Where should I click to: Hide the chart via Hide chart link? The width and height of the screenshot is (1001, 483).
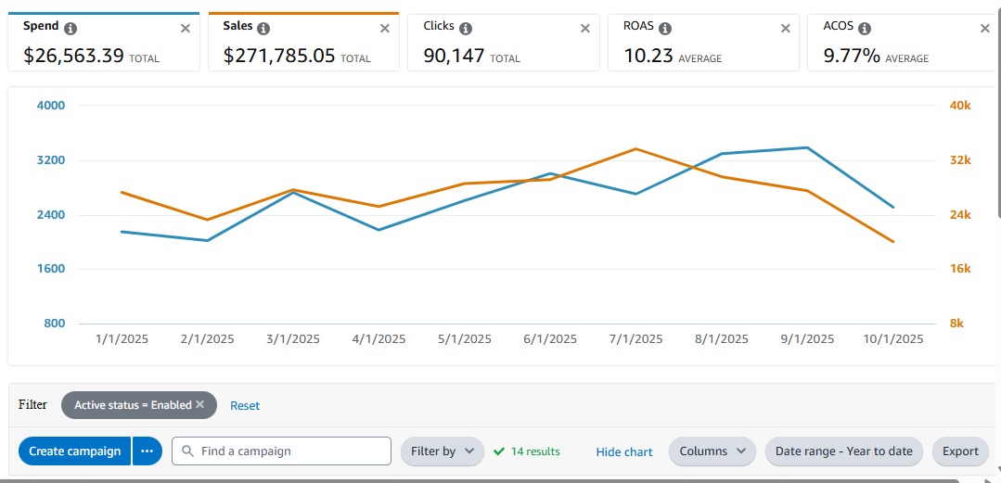point(624,452)
